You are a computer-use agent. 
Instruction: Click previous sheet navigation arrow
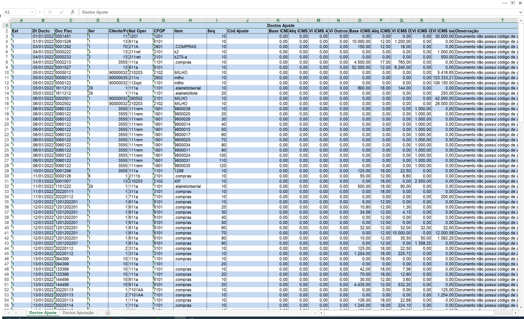click(8, 313)
